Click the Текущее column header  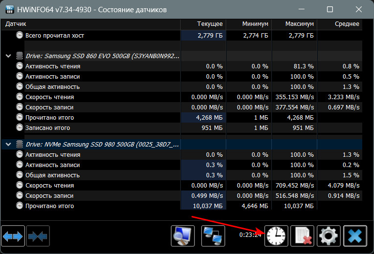click(x=203, y=24)
